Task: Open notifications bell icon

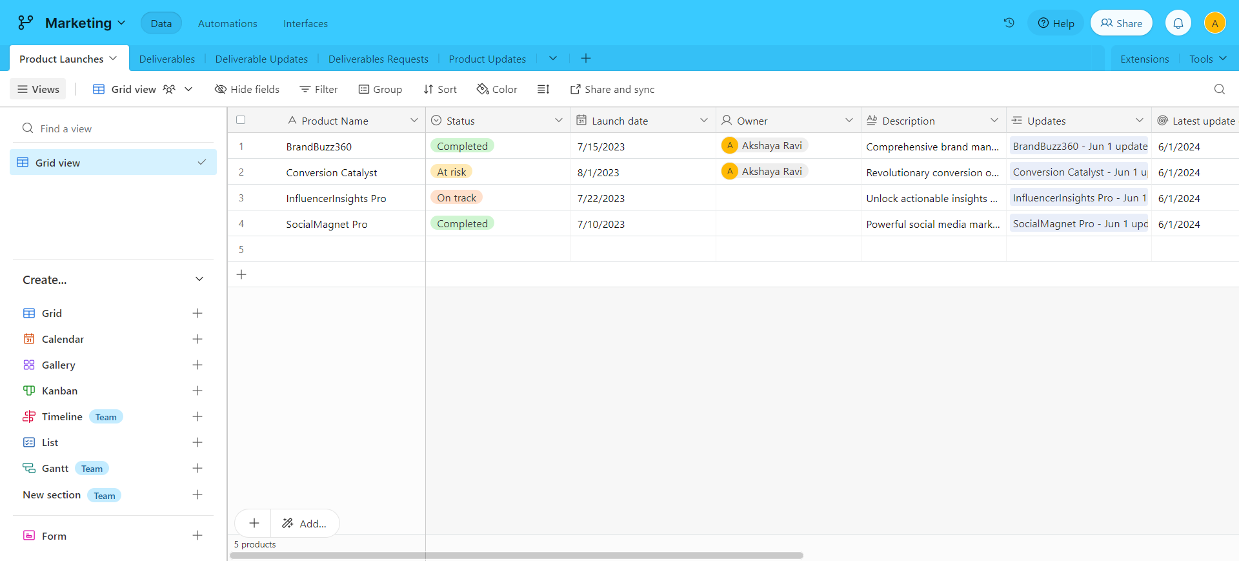Action: point(1178,23)
